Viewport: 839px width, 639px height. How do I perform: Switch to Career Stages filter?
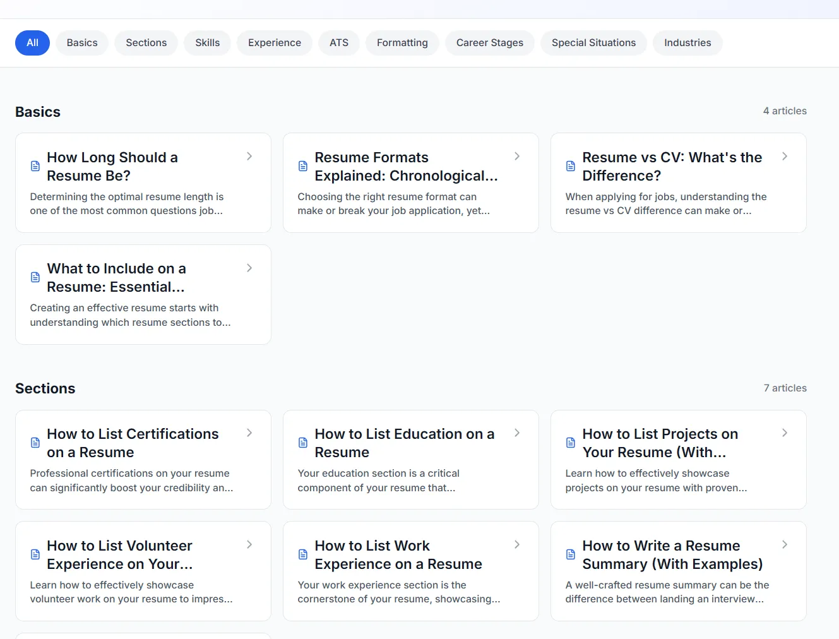tap(490, 43)
